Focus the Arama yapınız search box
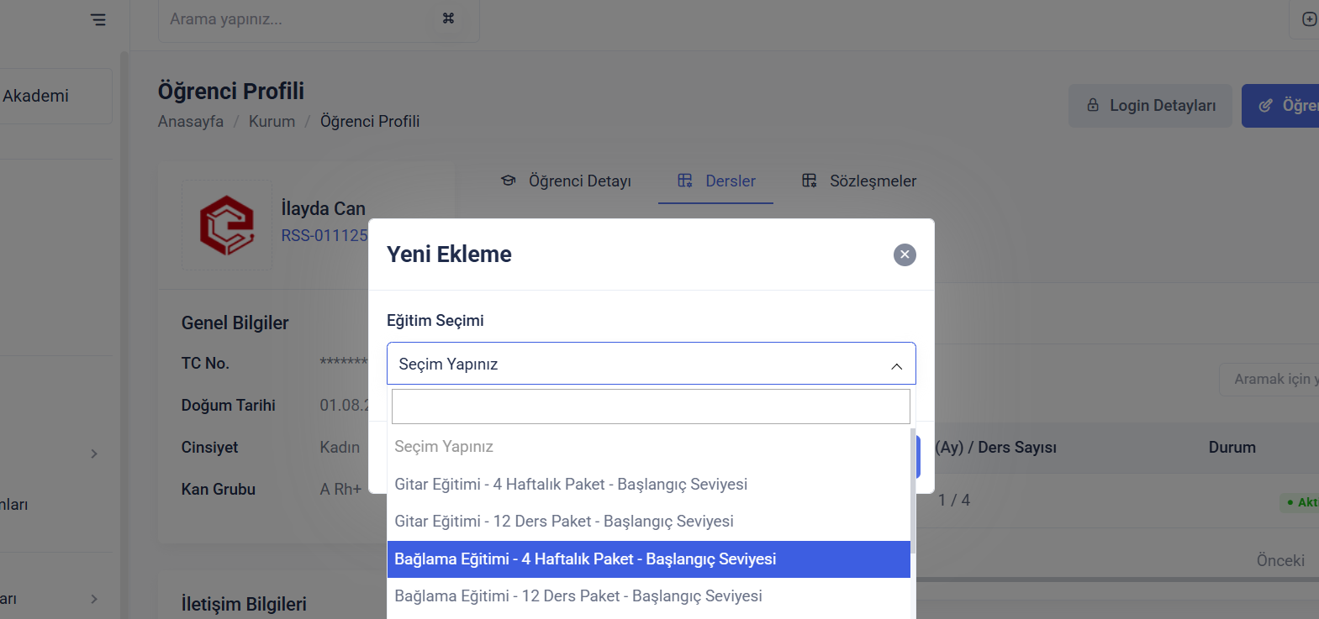 (294, 19)
